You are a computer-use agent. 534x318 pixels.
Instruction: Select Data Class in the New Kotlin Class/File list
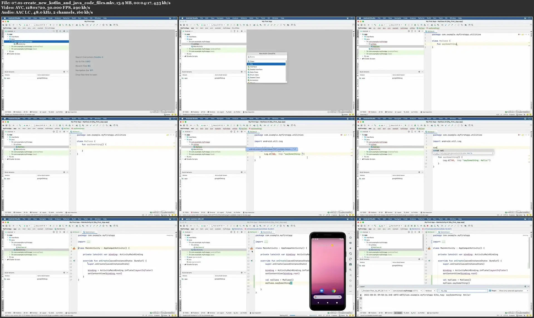click(266, 72)
